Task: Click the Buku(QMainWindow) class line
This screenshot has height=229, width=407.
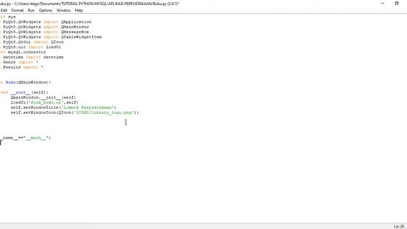Action: click(x=25, y=82)
